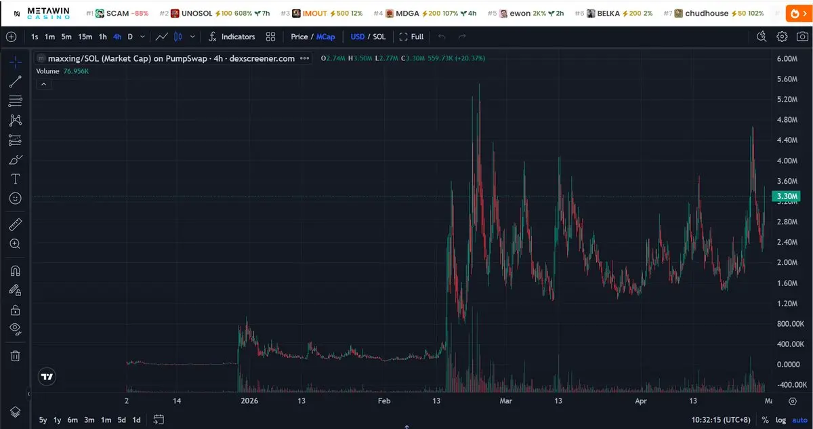This screenshot has height=429, width=813.
Task: Select the ruler measure tool
Action: coord(16,224)
